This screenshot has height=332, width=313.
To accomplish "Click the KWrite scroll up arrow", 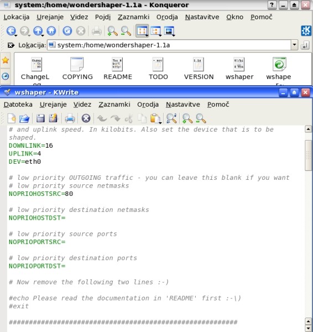I will click(x=308, y=129).
